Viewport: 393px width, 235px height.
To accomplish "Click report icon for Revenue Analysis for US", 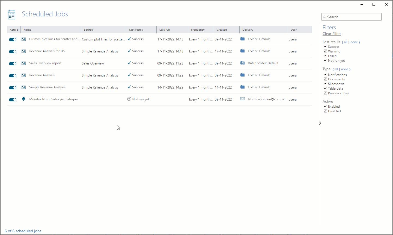I will click(24, 51).
